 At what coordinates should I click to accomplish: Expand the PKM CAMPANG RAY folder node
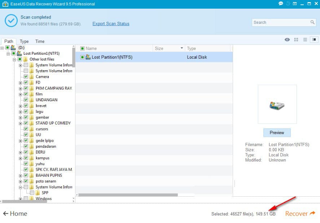pos(21,89)
